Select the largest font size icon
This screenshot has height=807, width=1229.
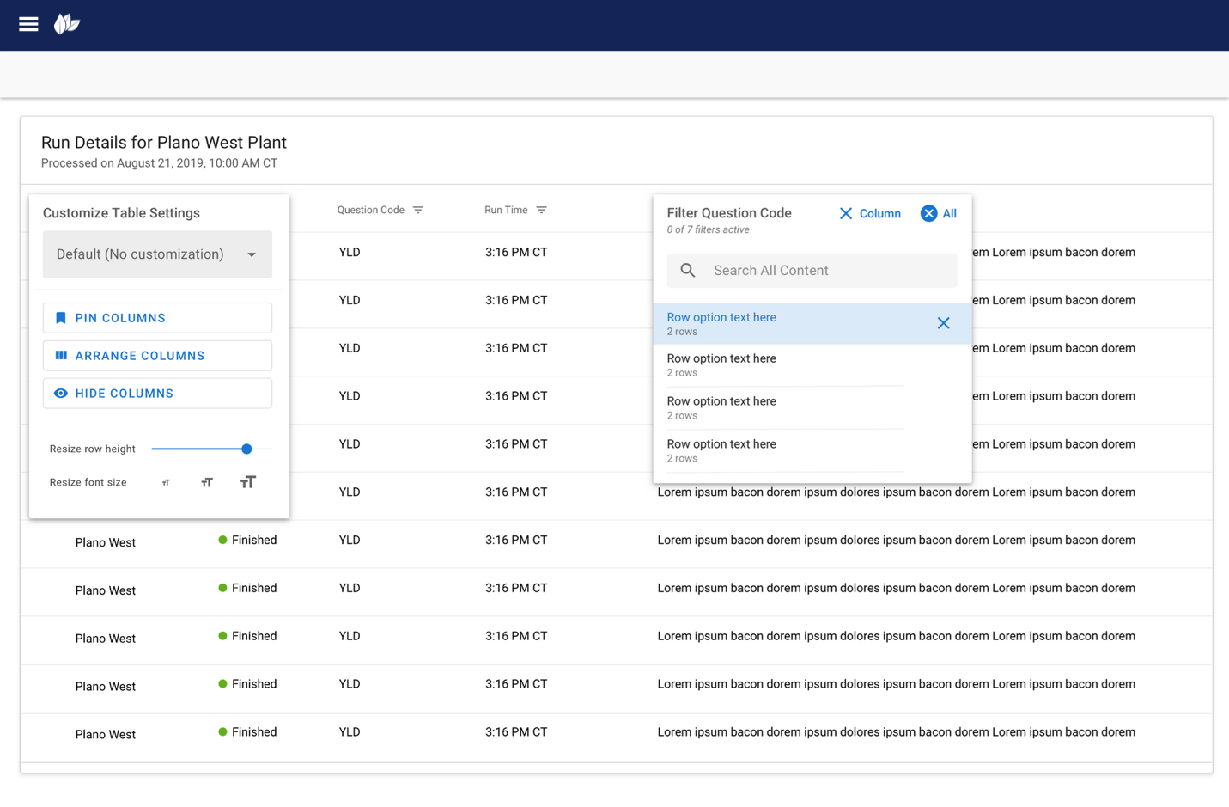[x=247, y=482]
